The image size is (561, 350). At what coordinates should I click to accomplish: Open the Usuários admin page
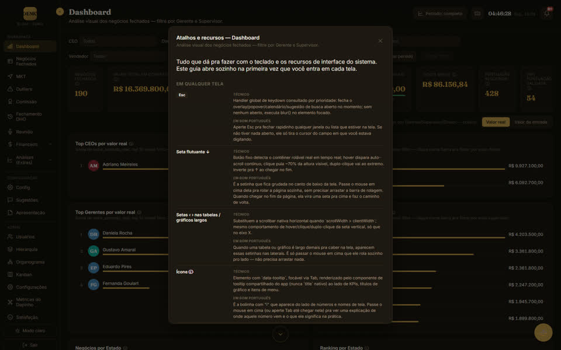pyautogui.click(x=30, y=237)
